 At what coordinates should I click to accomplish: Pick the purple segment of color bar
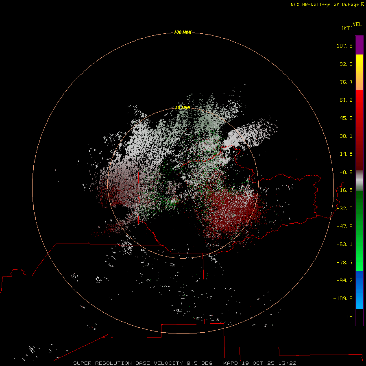359,45
